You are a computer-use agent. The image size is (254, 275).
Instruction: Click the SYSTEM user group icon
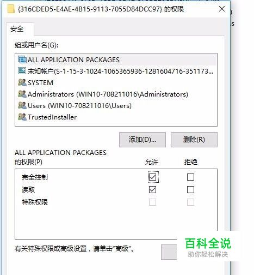click(22, 82)
